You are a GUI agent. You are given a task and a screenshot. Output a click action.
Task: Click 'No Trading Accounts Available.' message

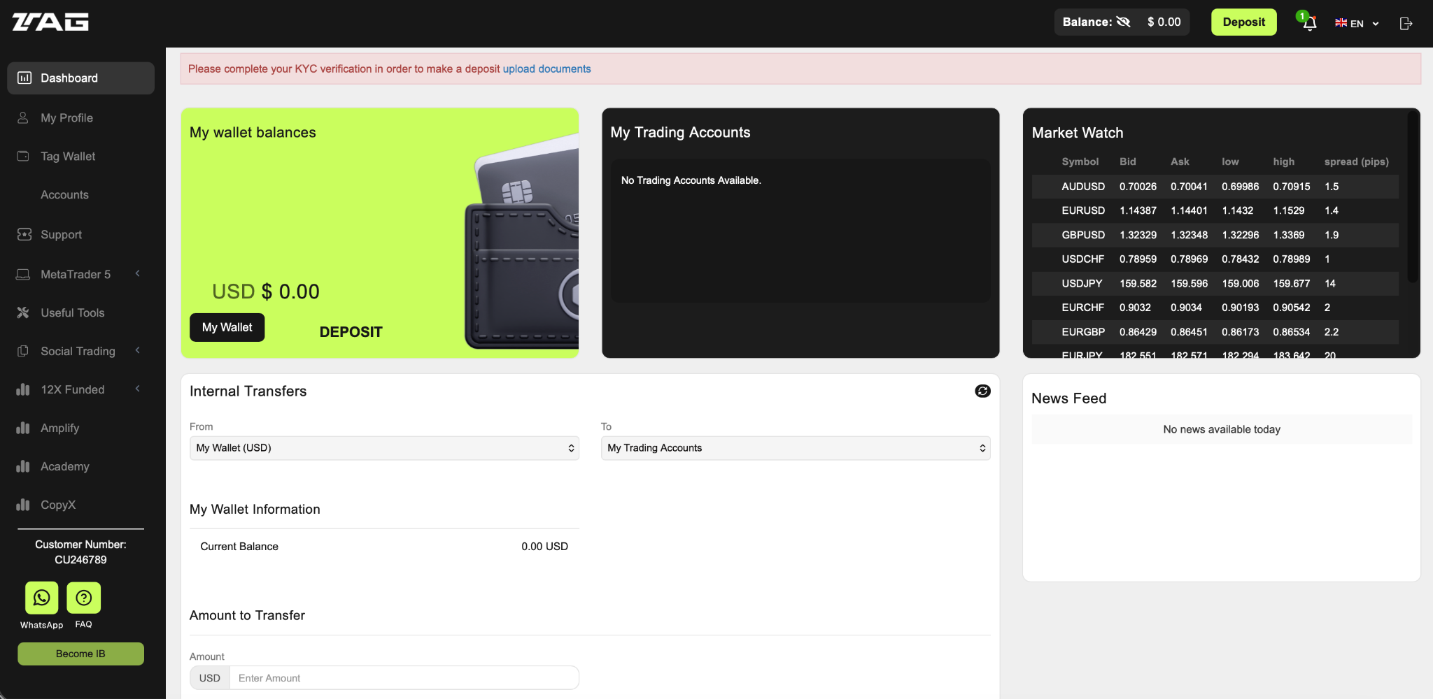point(691,180)
